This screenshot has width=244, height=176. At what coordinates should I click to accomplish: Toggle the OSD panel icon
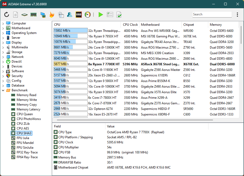pyautogui.click(x=79, y=15)
